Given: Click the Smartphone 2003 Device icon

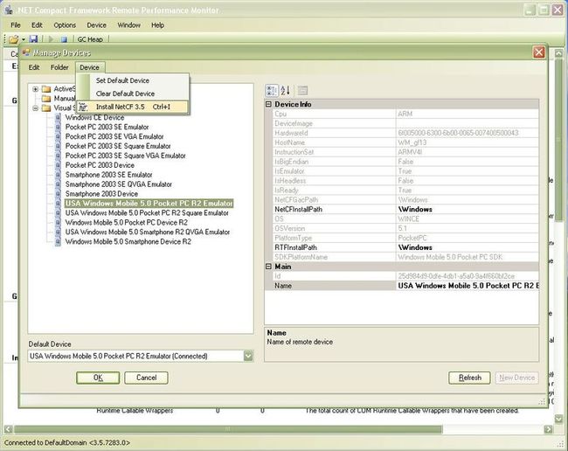Looking at the screenshot, I should pyautogui.click(x=58, y=194).
